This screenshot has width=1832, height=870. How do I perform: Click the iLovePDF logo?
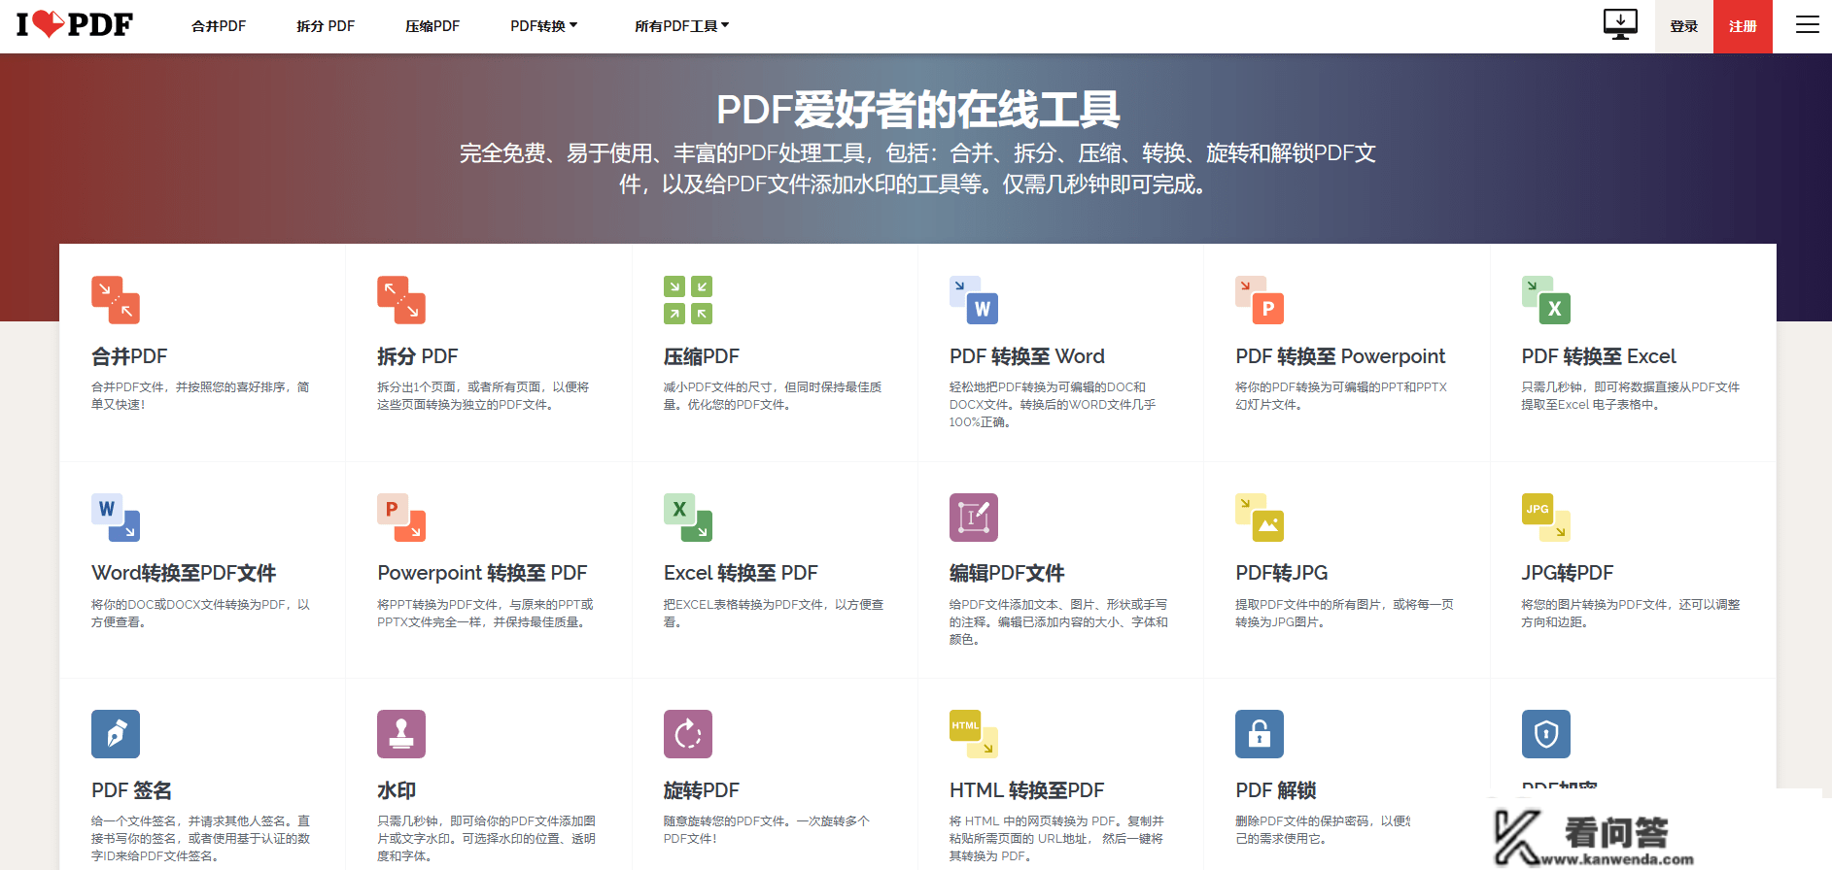tap(75, 24)
